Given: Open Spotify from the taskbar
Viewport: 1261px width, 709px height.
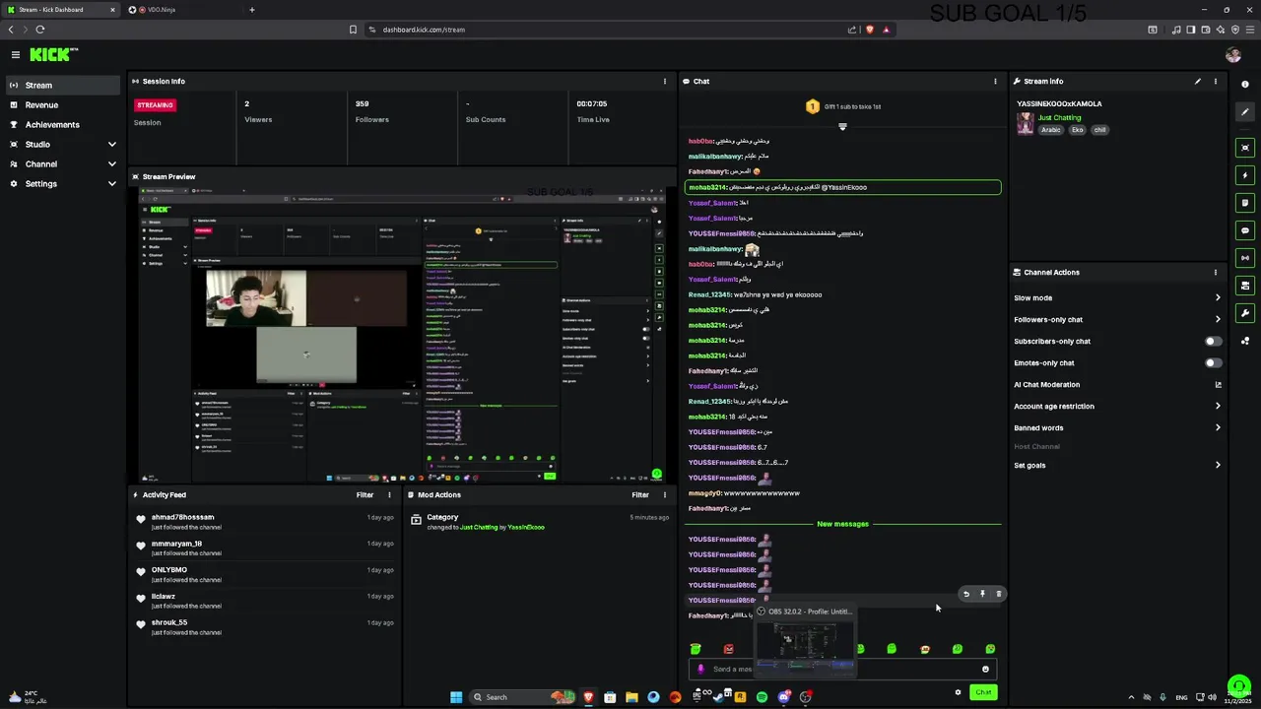Looking at the screenshot, I should (762, 697).
